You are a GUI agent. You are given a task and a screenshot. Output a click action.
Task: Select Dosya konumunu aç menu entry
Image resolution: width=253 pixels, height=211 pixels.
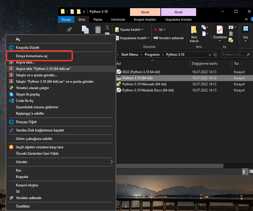[32, 56]
